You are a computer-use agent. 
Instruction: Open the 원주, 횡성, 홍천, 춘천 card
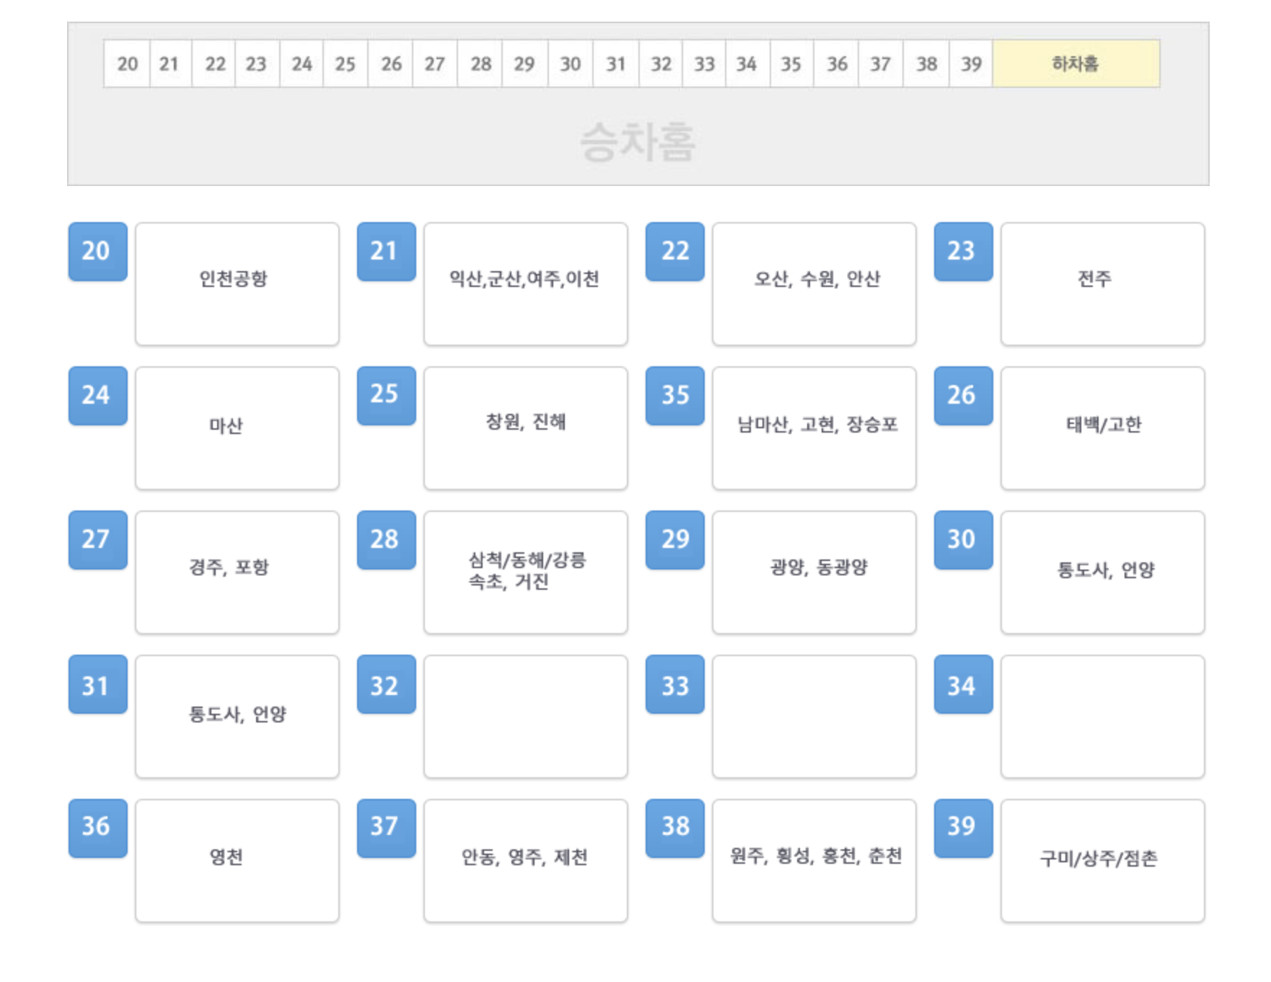point(814,859)
